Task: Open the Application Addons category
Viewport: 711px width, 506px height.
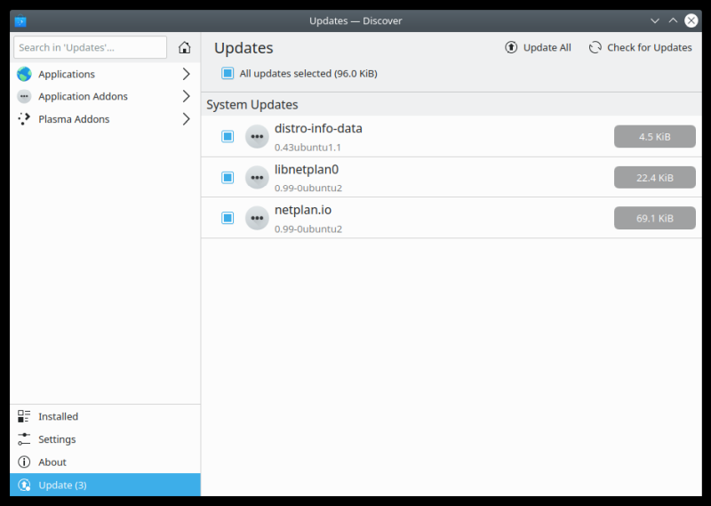Action: pos(105,96)
